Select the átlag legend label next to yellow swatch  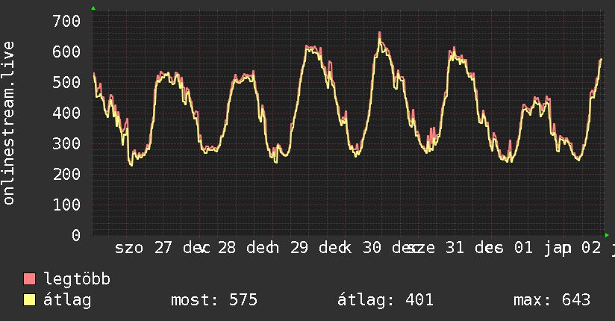pyautogui.click(x=67, y=300)
